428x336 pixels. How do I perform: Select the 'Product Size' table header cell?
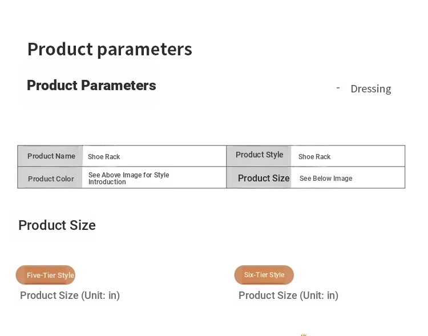259,177
